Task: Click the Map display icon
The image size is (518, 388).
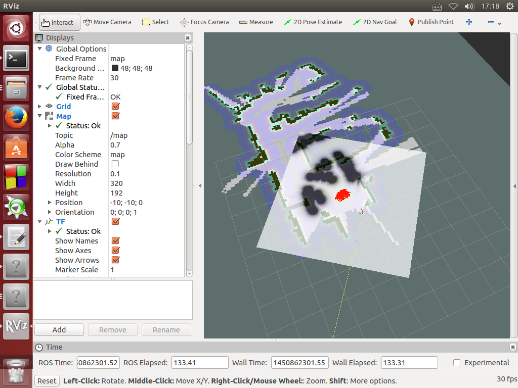Action: (49, 116)
